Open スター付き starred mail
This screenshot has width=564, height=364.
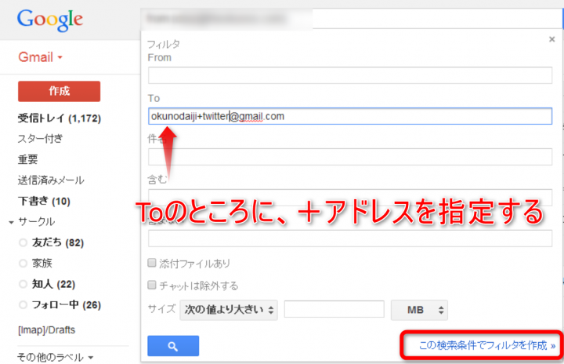(40, 139)
